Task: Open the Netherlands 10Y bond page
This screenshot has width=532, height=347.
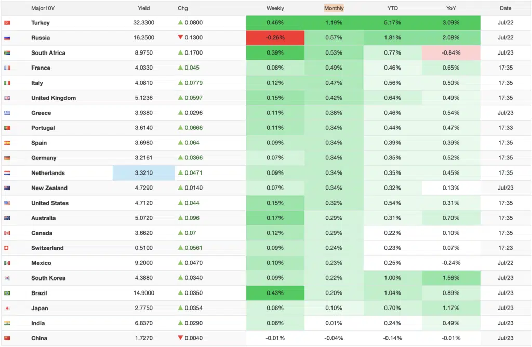Action: [48, 172]
